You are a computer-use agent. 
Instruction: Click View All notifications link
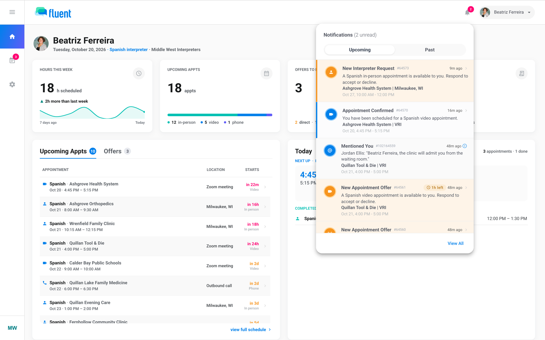455,243
